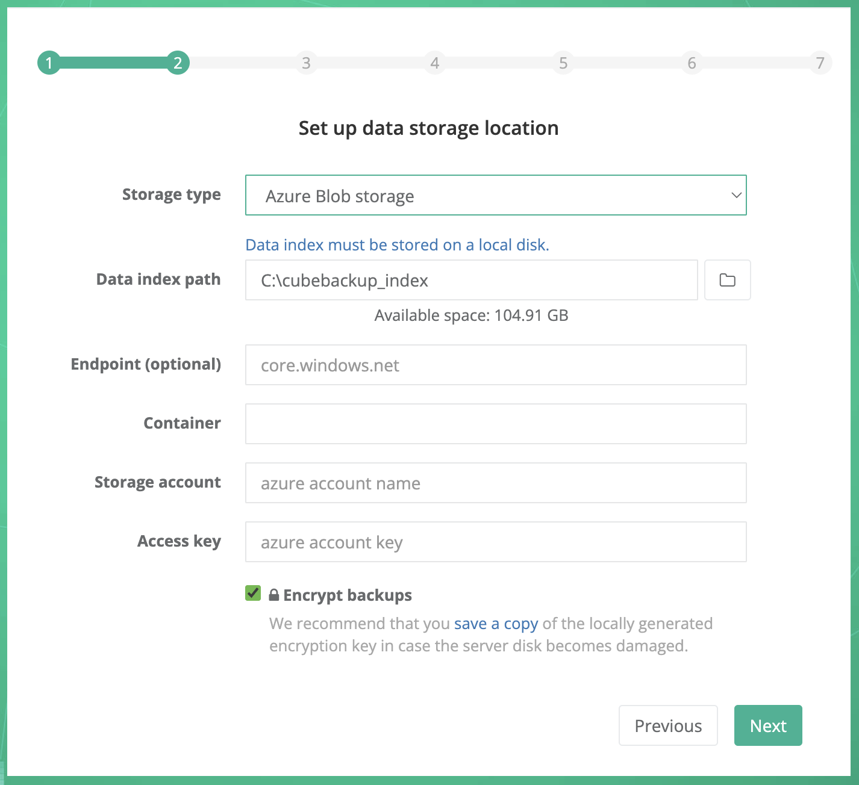859x785 pixels.
Task: Focus the Endpoint (optional) input
Action: click(495, 365)
